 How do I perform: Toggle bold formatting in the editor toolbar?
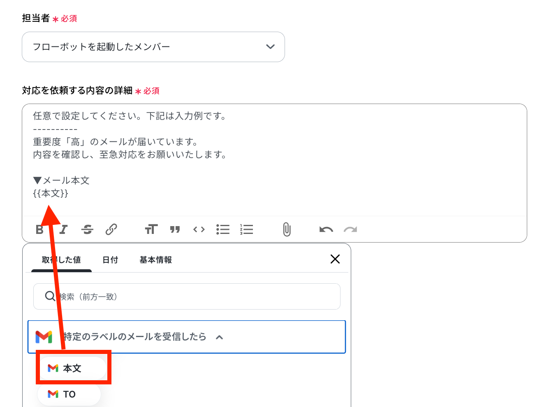39,229
